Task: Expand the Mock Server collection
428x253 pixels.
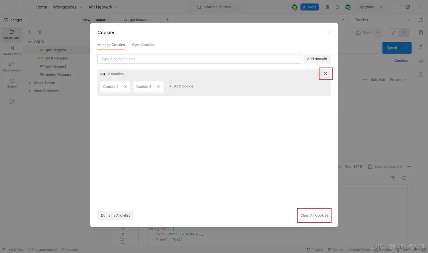Action: pyautogui.click(x=30, y=83)
